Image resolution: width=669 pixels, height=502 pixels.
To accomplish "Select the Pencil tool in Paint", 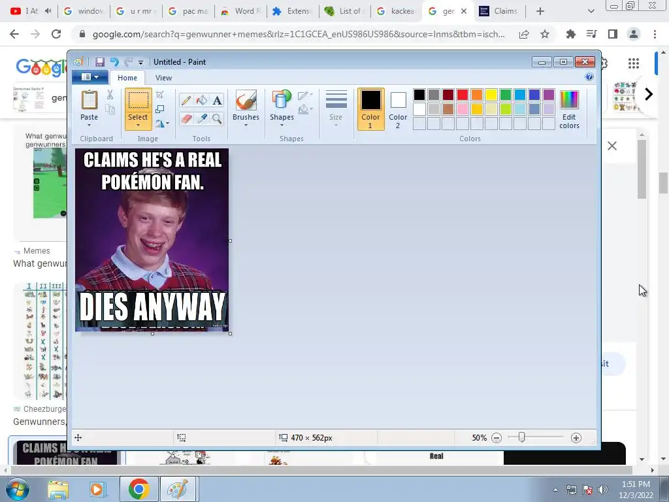I will [x=186, y=100].
